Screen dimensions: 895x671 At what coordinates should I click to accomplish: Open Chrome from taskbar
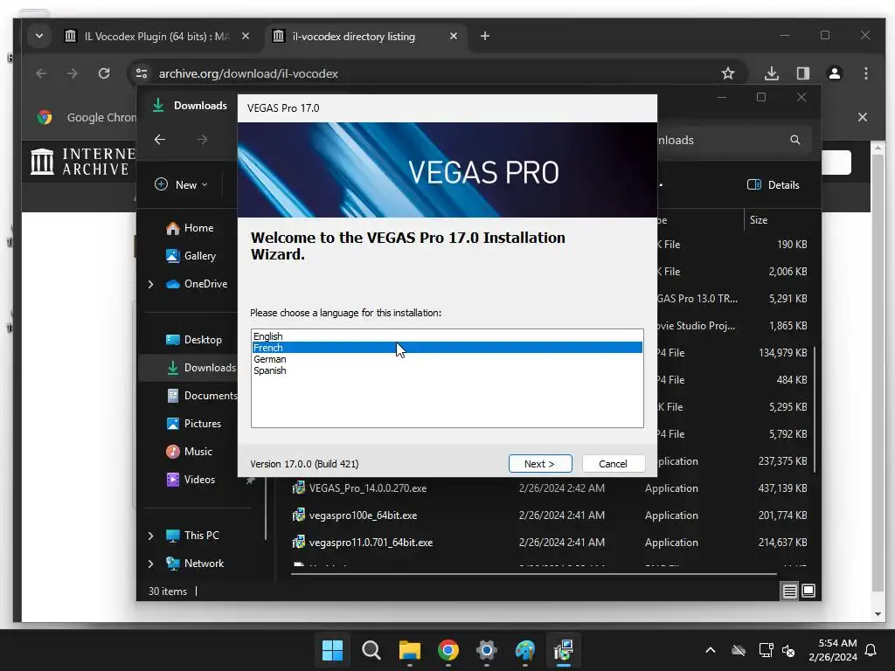pos(448,650)
